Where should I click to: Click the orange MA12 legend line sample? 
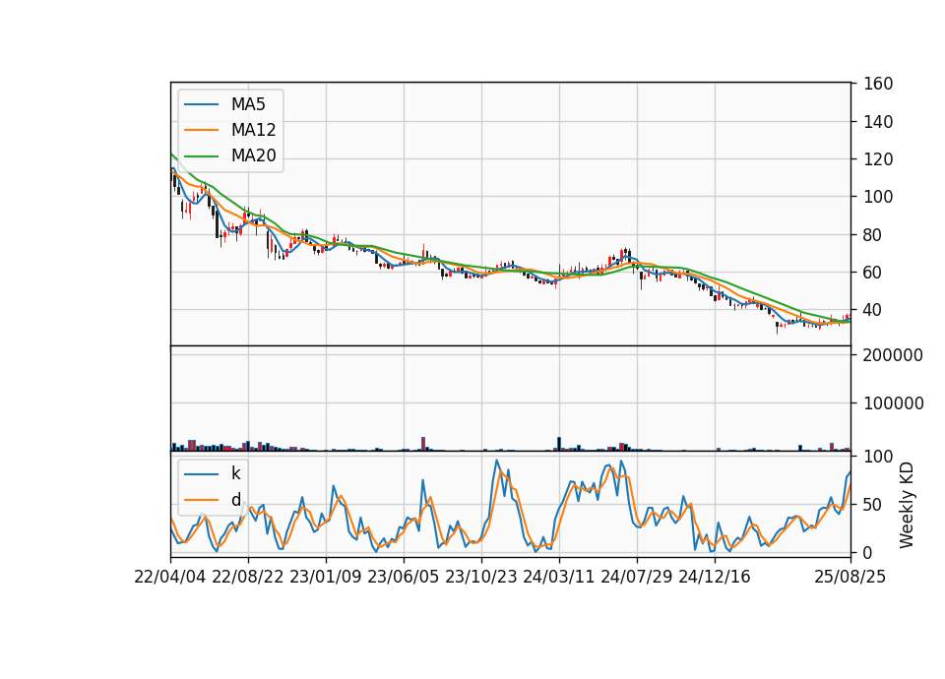[x=201, y=130]
